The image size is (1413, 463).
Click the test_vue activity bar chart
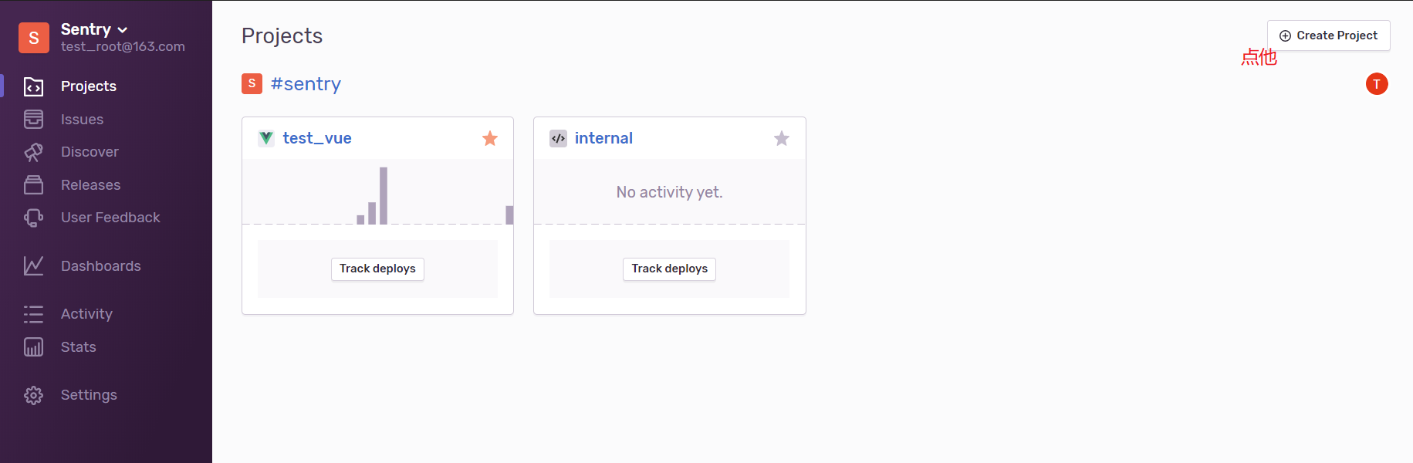[x=377, y=192]
